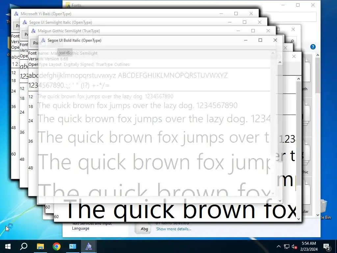Maximize the Malgun Gothic Semilight window

pyautogui.click(x=253, y=31)
